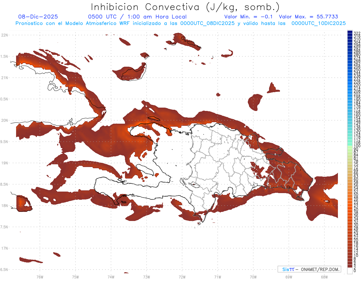Click the '0.5N' latitude label
This screenshot has height=281, width=364.
[4, 99]
